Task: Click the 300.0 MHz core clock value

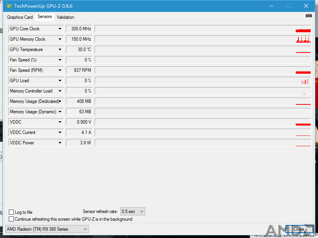Action: tap(79, 29)
